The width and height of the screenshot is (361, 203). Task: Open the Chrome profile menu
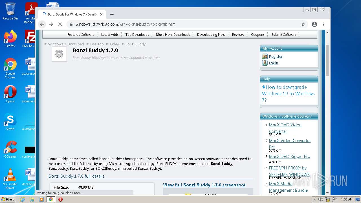[x=314, y=24]
